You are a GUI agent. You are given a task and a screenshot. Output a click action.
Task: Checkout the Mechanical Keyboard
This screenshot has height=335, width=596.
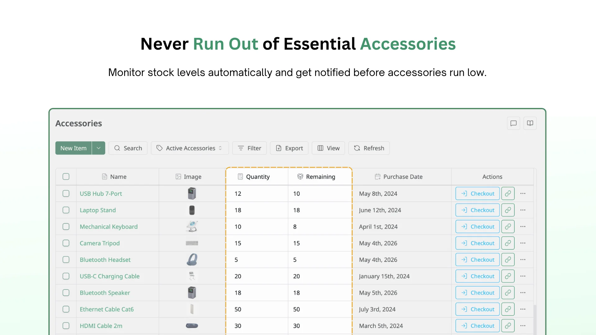pos(477,227)
